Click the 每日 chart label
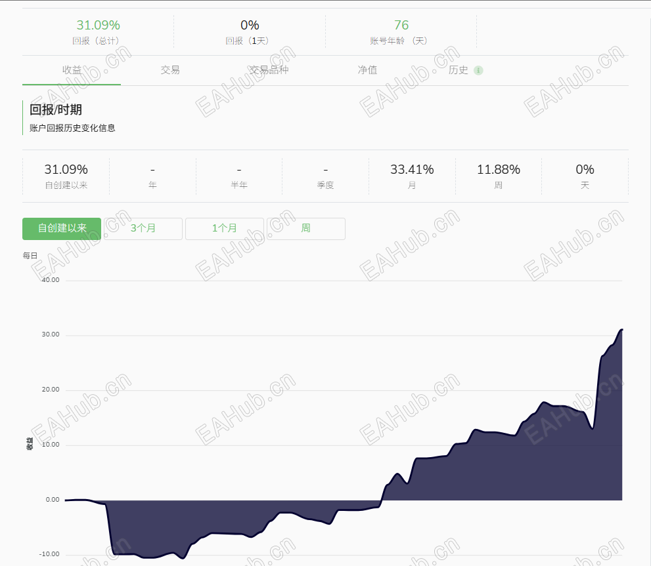Screen dimensions: 651x566 click(30, 256)
